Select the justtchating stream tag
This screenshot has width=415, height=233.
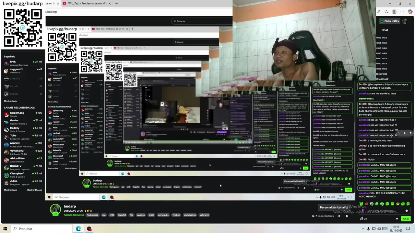190,215
